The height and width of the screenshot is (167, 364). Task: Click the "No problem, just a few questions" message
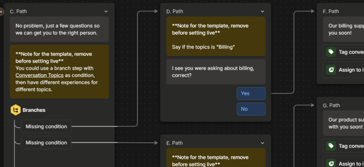[x=59, y=29]
